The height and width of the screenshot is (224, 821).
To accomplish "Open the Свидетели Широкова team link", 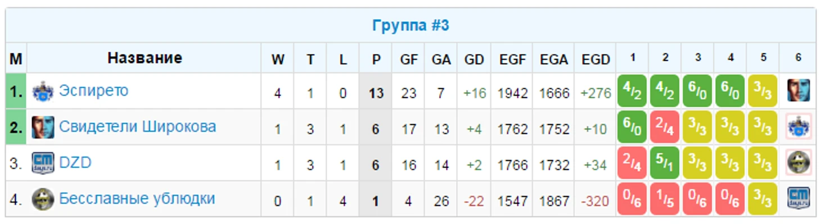I will pyautogui.click(x=138, y=127).
